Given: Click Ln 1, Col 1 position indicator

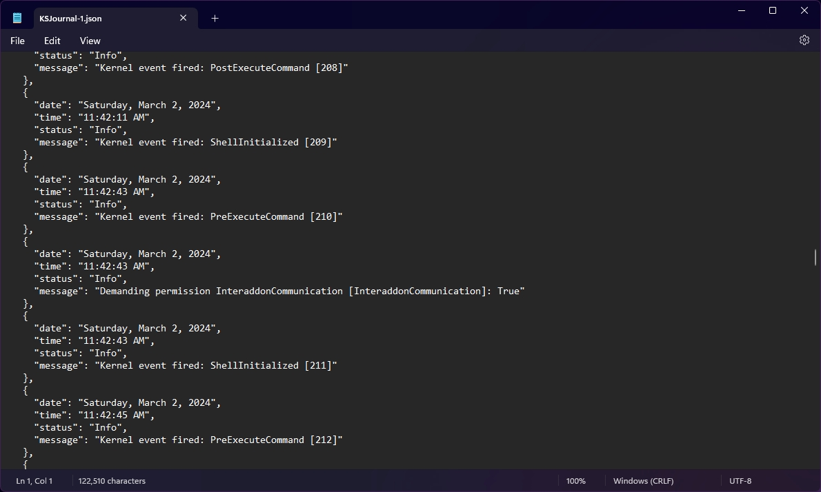Looking at the screenshot, I should point(34,481).
